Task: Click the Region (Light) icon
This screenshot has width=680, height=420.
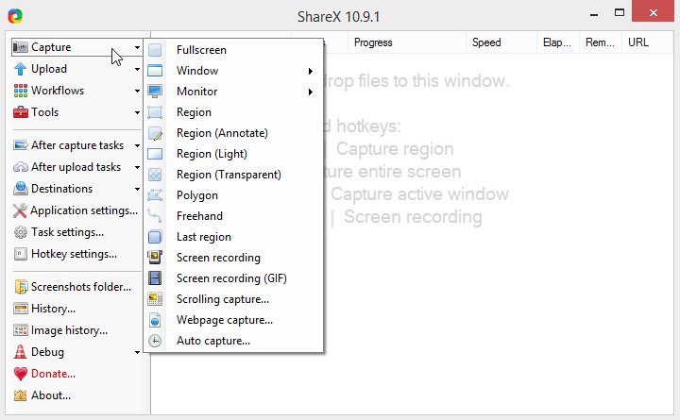Action: 155,154
